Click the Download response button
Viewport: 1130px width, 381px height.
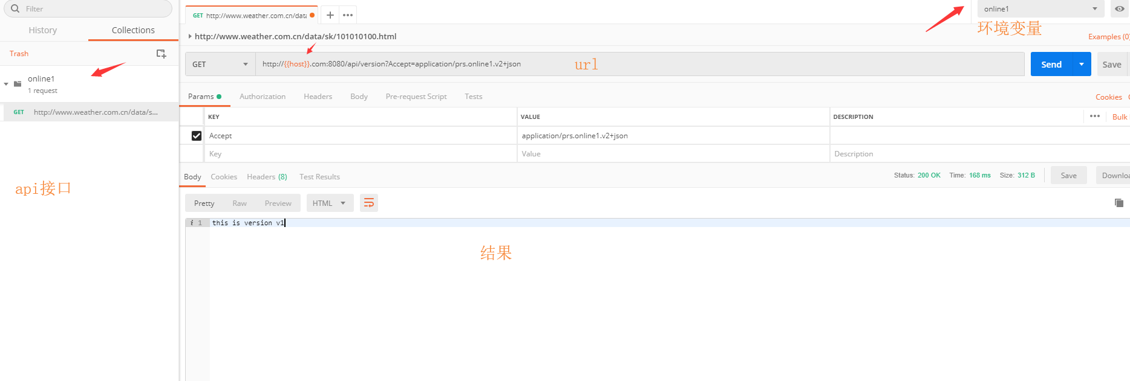pos(1113,175)
